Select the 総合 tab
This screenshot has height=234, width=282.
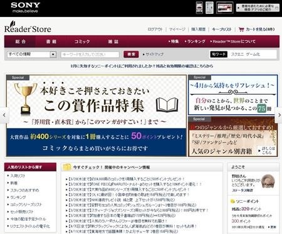20,41
